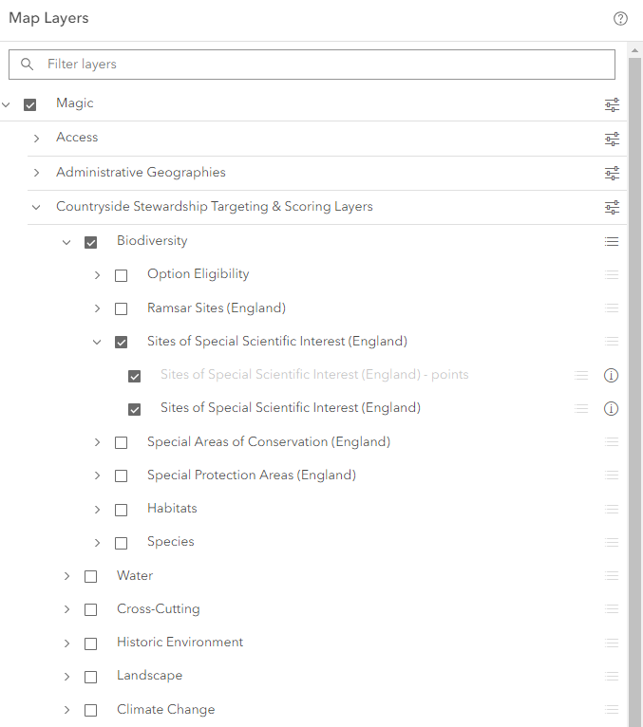Open Countryside Stewardship settings sliders icon

click(612, 207)
